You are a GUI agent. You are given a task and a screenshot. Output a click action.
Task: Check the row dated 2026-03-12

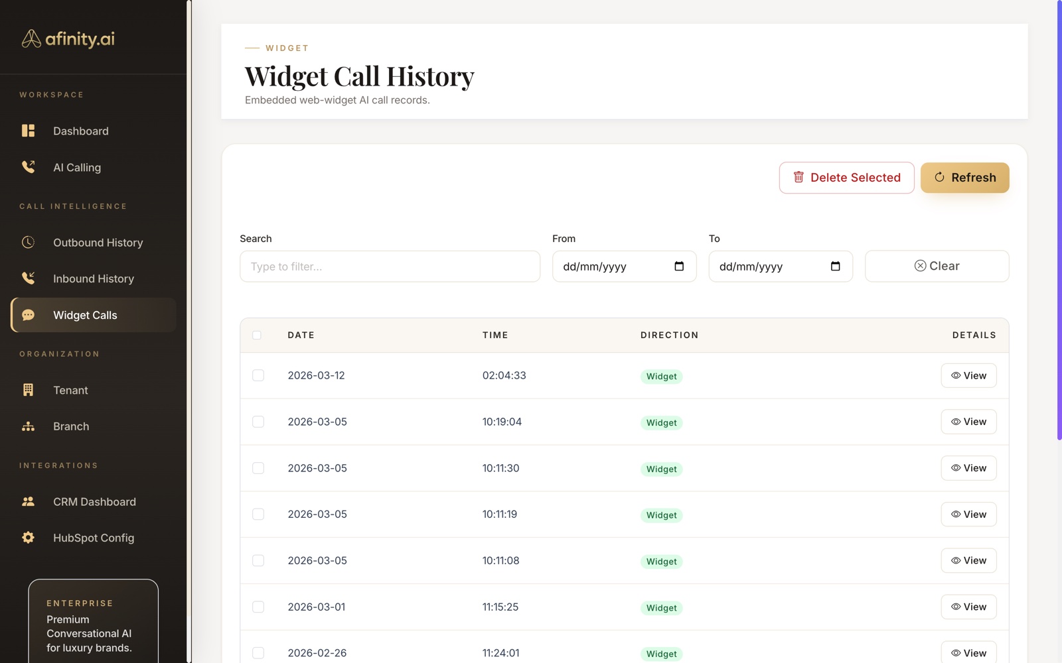coord(258,375)
